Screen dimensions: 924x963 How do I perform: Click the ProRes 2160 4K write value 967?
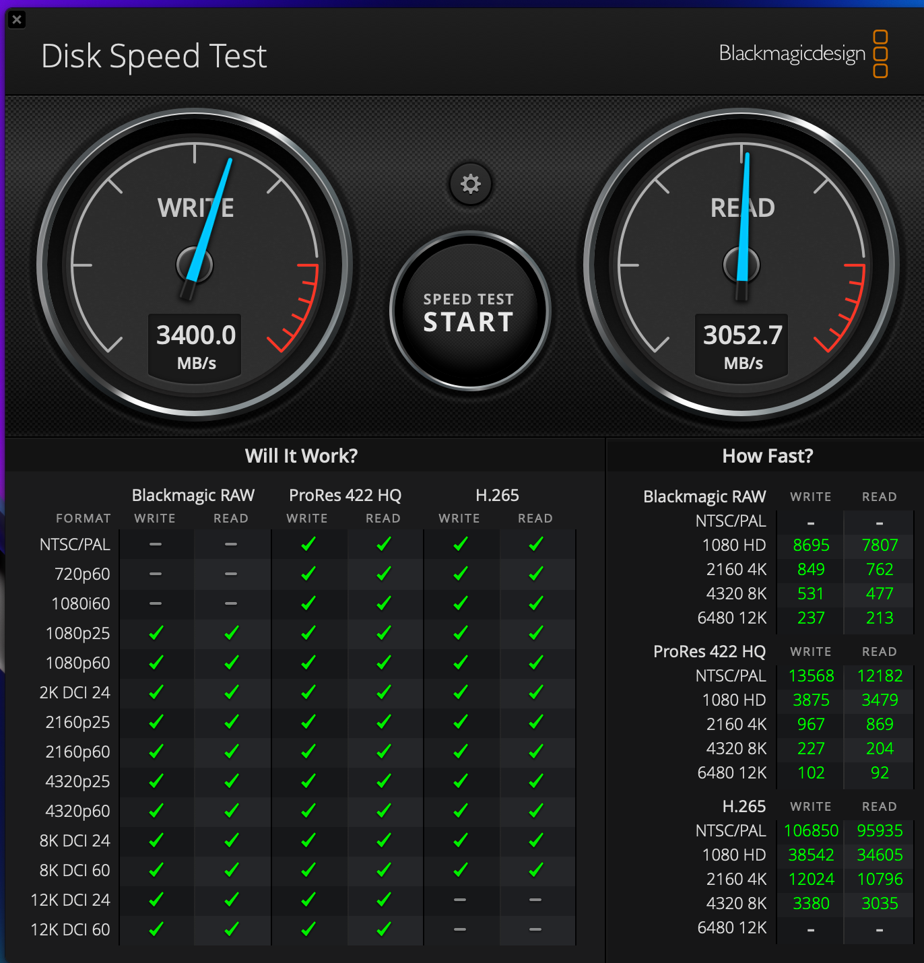pyautogui.click(x=811, y=724)
